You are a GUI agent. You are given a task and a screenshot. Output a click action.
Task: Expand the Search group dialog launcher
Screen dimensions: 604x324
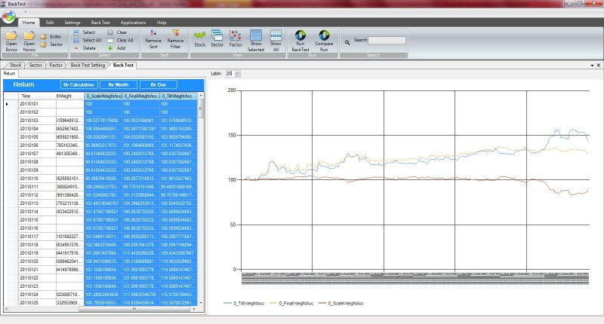(x=405, y=56)
